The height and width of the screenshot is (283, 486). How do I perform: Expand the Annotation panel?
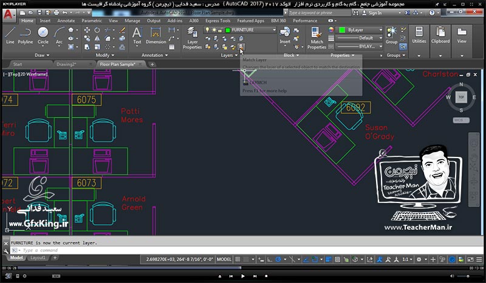point(155,55)
